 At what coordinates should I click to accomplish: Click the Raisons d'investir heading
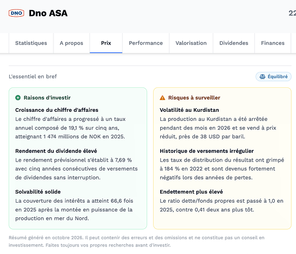point(47,98)
